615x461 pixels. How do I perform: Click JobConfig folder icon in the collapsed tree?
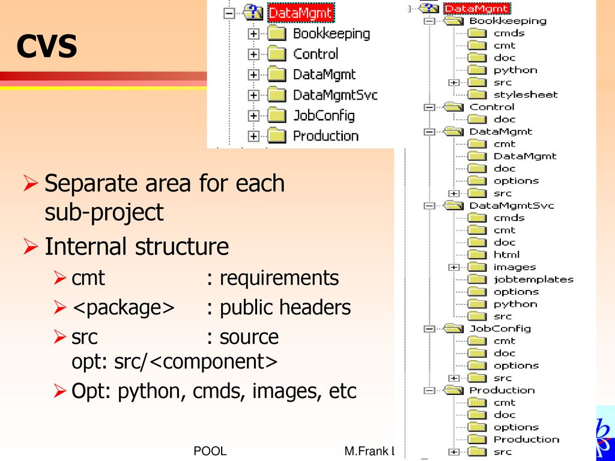click(277, 115)
